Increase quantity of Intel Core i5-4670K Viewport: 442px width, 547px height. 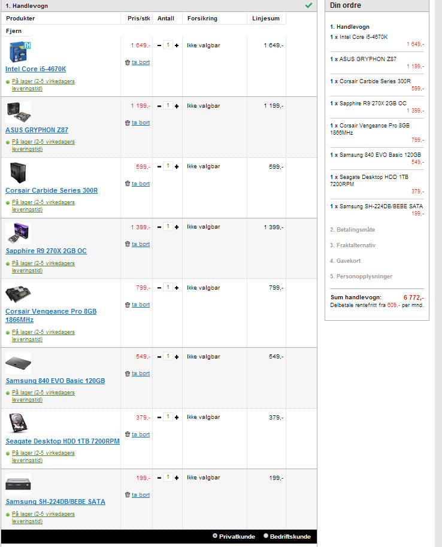177,45
